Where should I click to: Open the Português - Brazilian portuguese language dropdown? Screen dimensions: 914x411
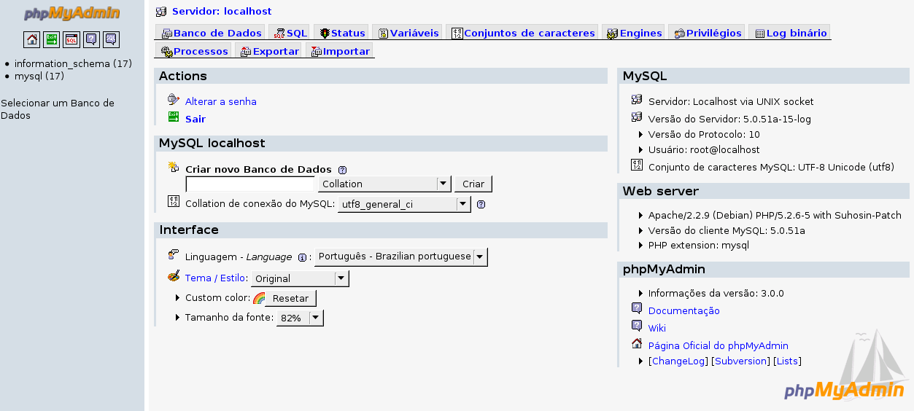(x=401, y=257)
